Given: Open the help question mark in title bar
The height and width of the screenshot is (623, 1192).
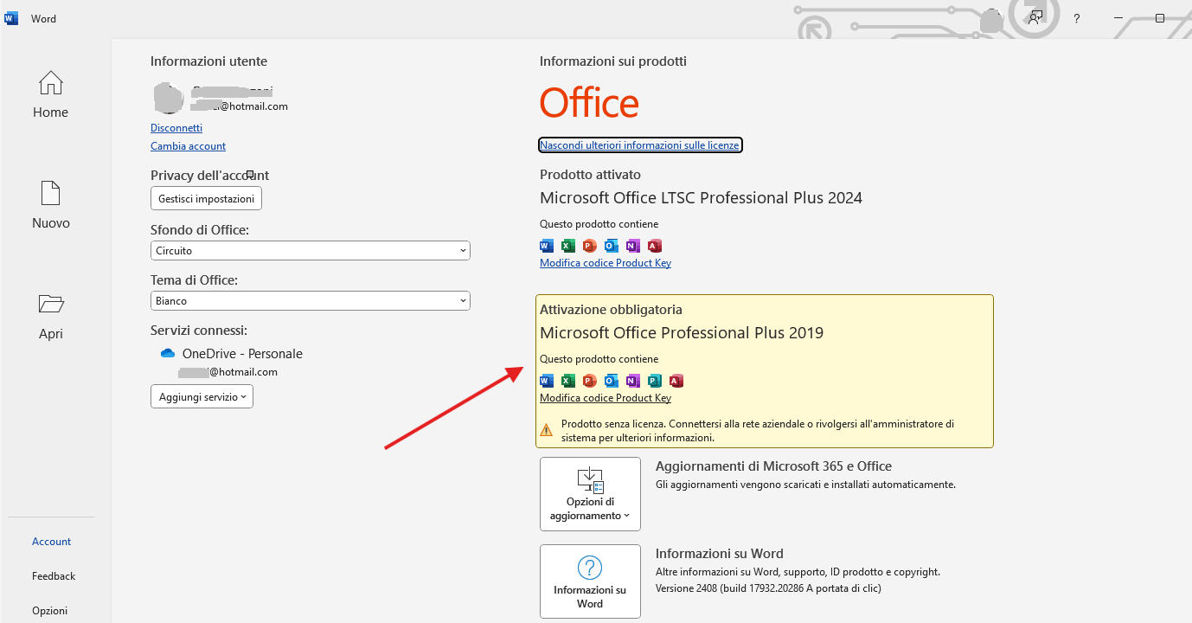Looking at the screenshot, I should [x=1077, y=18].
